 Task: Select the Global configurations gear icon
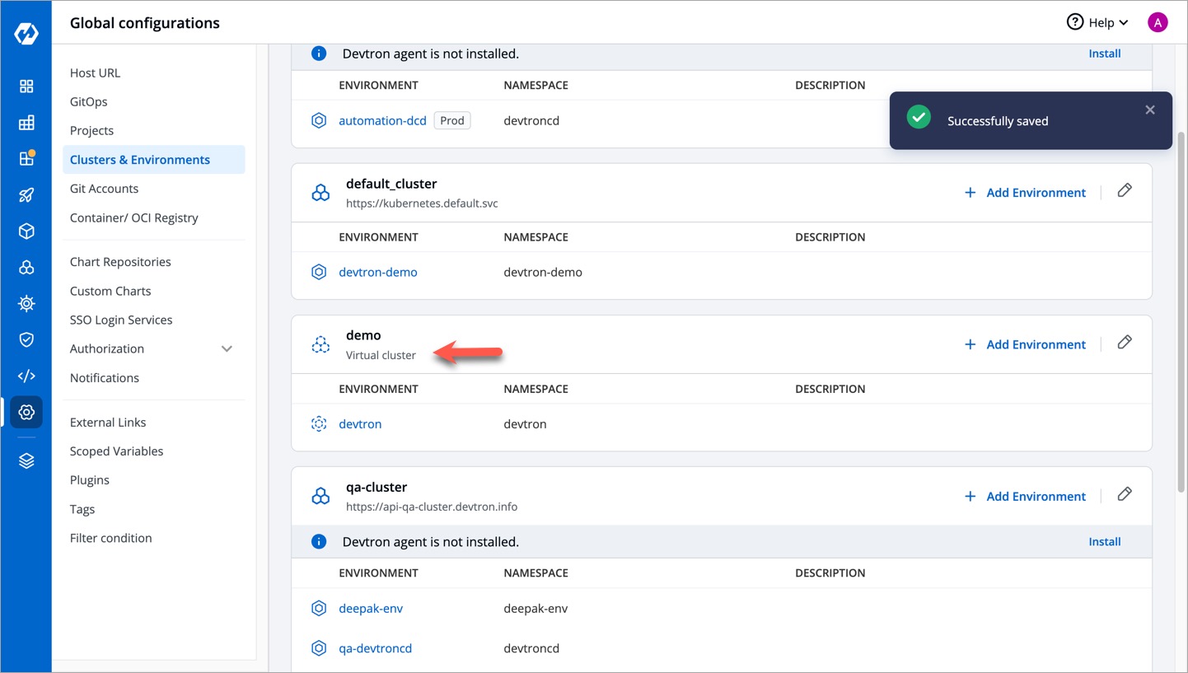pyautogui.click(x=26, y=412)
